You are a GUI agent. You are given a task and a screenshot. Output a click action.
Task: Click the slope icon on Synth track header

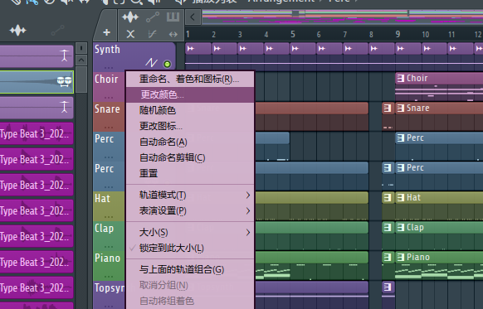click(x=151, y=63)
